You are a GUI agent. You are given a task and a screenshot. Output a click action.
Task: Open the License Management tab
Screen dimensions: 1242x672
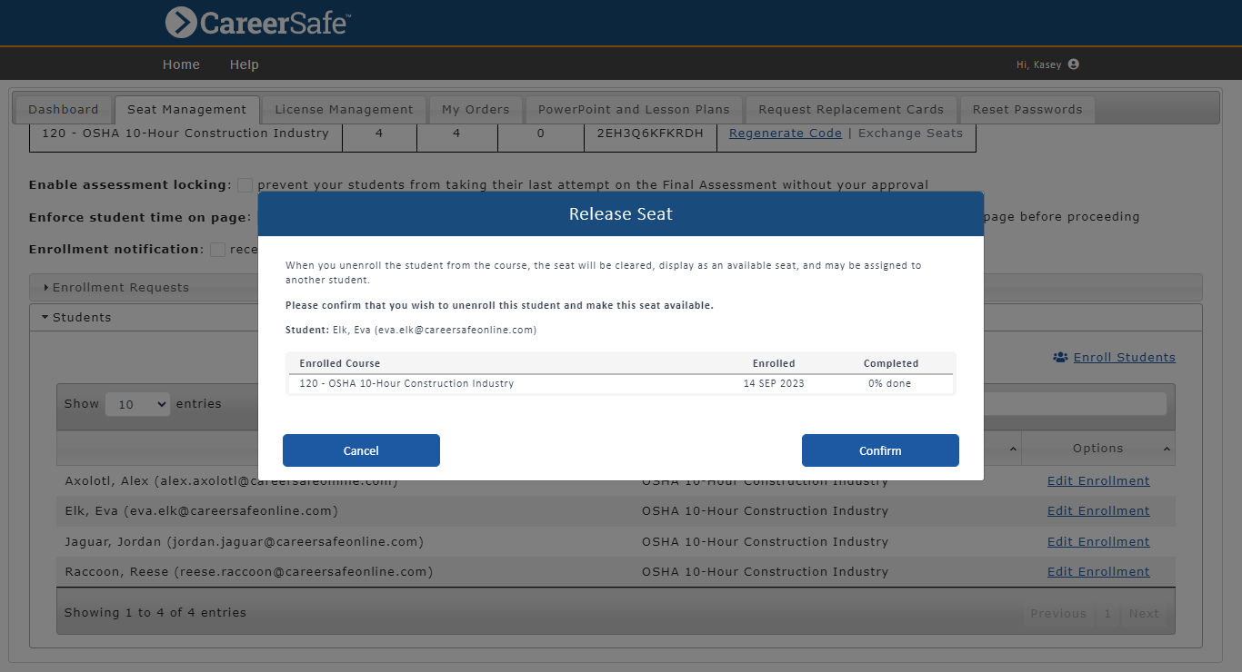pyautogui.click(x=344, y=108)
